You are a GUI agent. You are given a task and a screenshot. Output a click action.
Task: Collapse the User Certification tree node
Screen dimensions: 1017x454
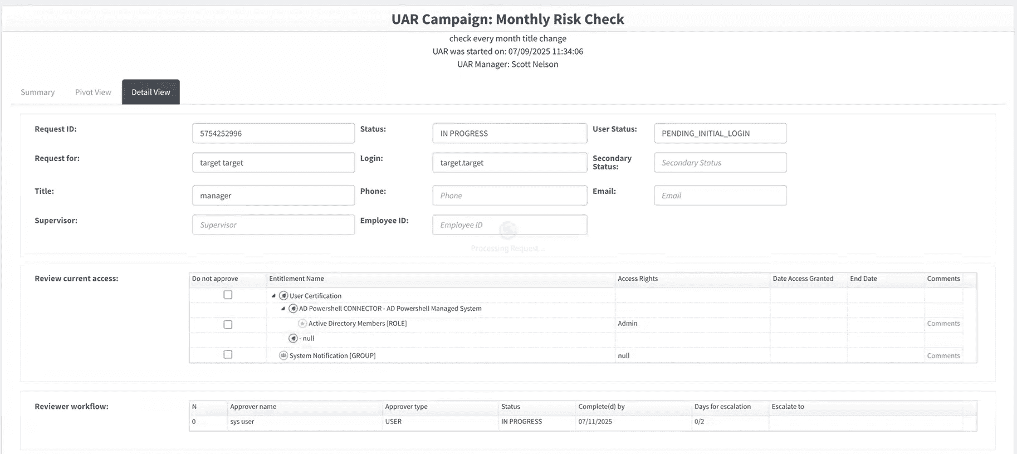coord(273,296)
